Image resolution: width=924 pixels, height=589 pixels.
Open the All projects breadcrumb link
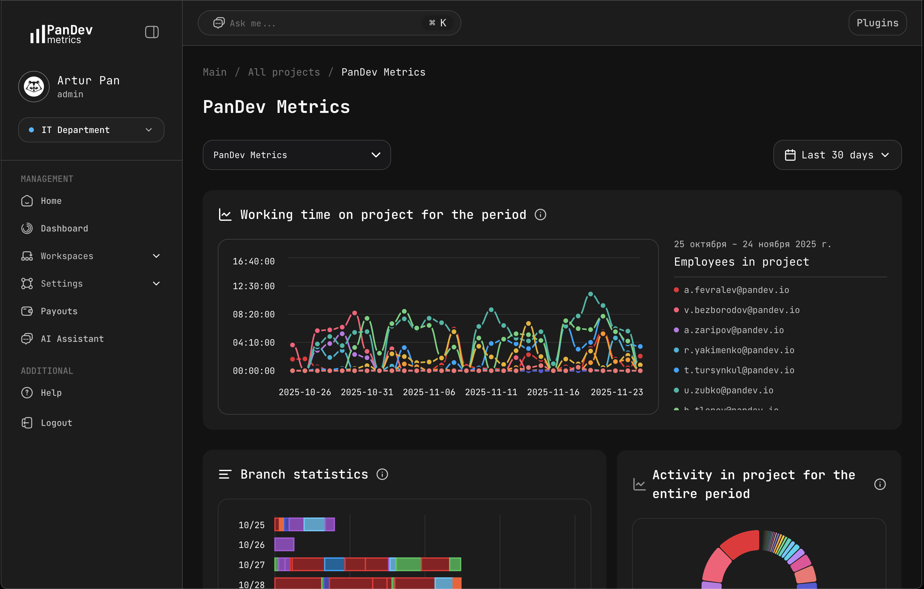[284, 72]
